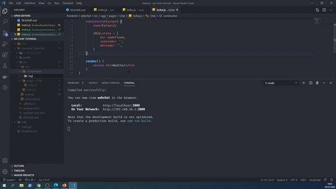Add a new terminal with plus icon
Image resolution: width=336 pixels, height=189 pixels.
(x=303, y=83)
